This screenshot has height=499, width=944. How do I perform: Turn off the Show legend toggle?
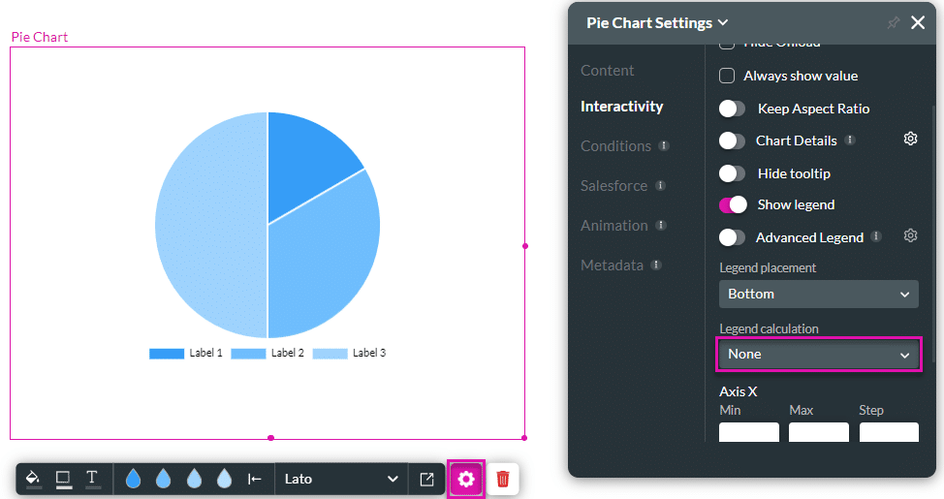pos(733,204)
